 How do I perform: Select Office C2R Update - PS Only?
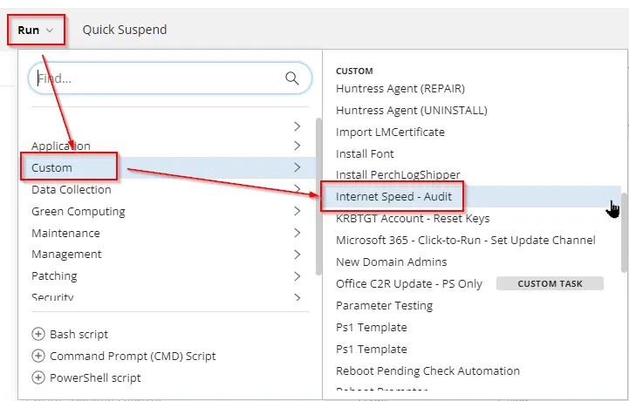[x=409, y=283]
